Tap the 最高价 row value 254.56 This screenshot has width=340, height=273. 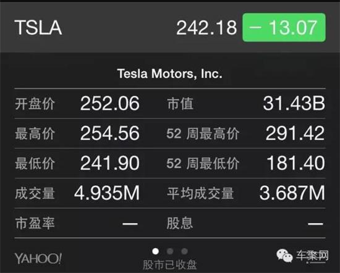[x=109, y=133]
